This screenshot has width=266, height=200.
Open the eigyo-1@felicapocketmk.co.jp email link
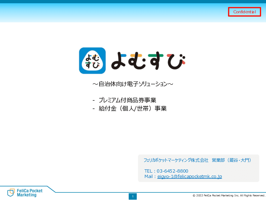click(189, 177)
